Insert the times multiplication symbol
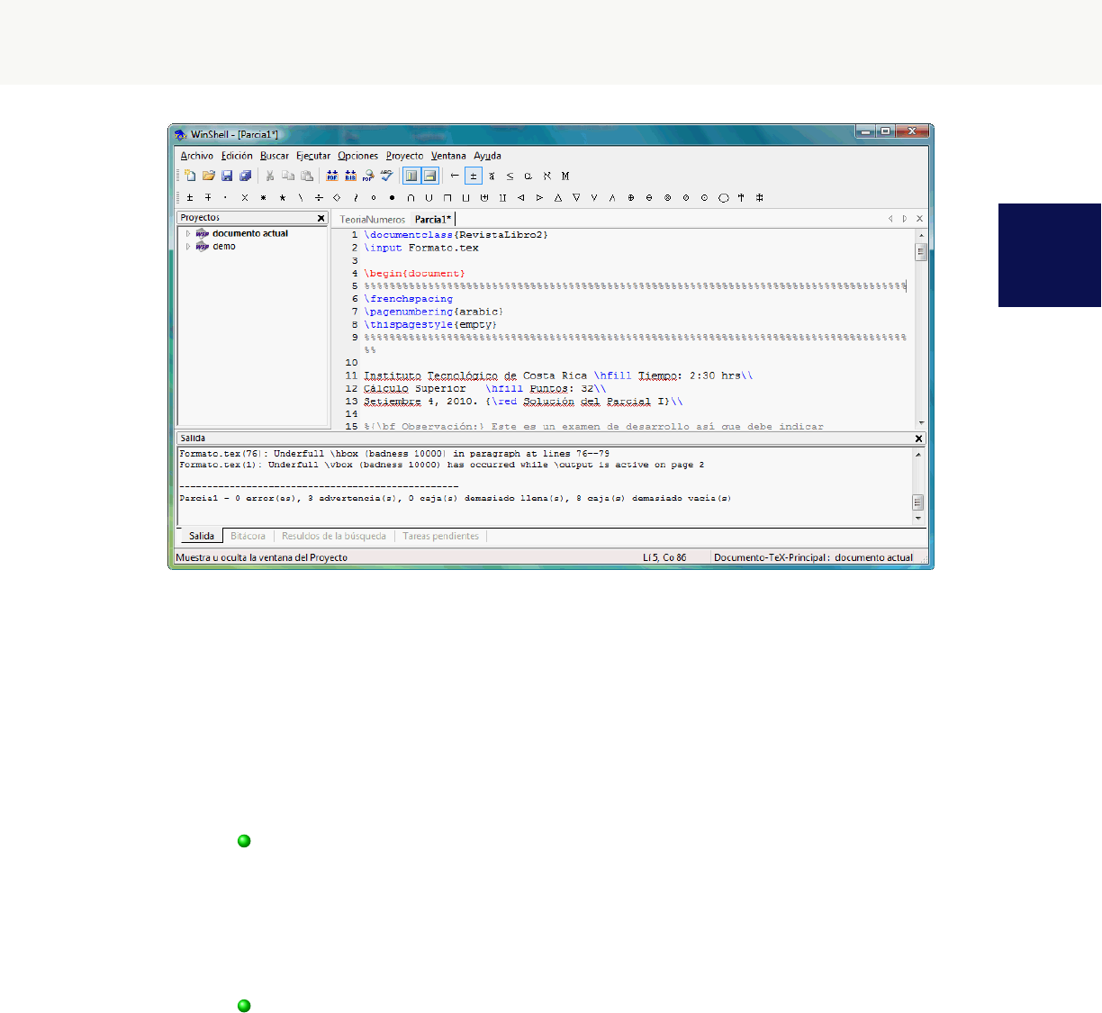Image resolution: width=1102 pixels, height=1013 pixels. [245, 197]
